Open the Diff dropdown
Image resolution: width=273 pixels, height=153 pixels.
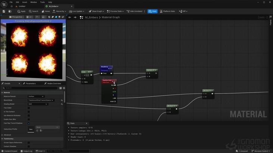point(183,11)
